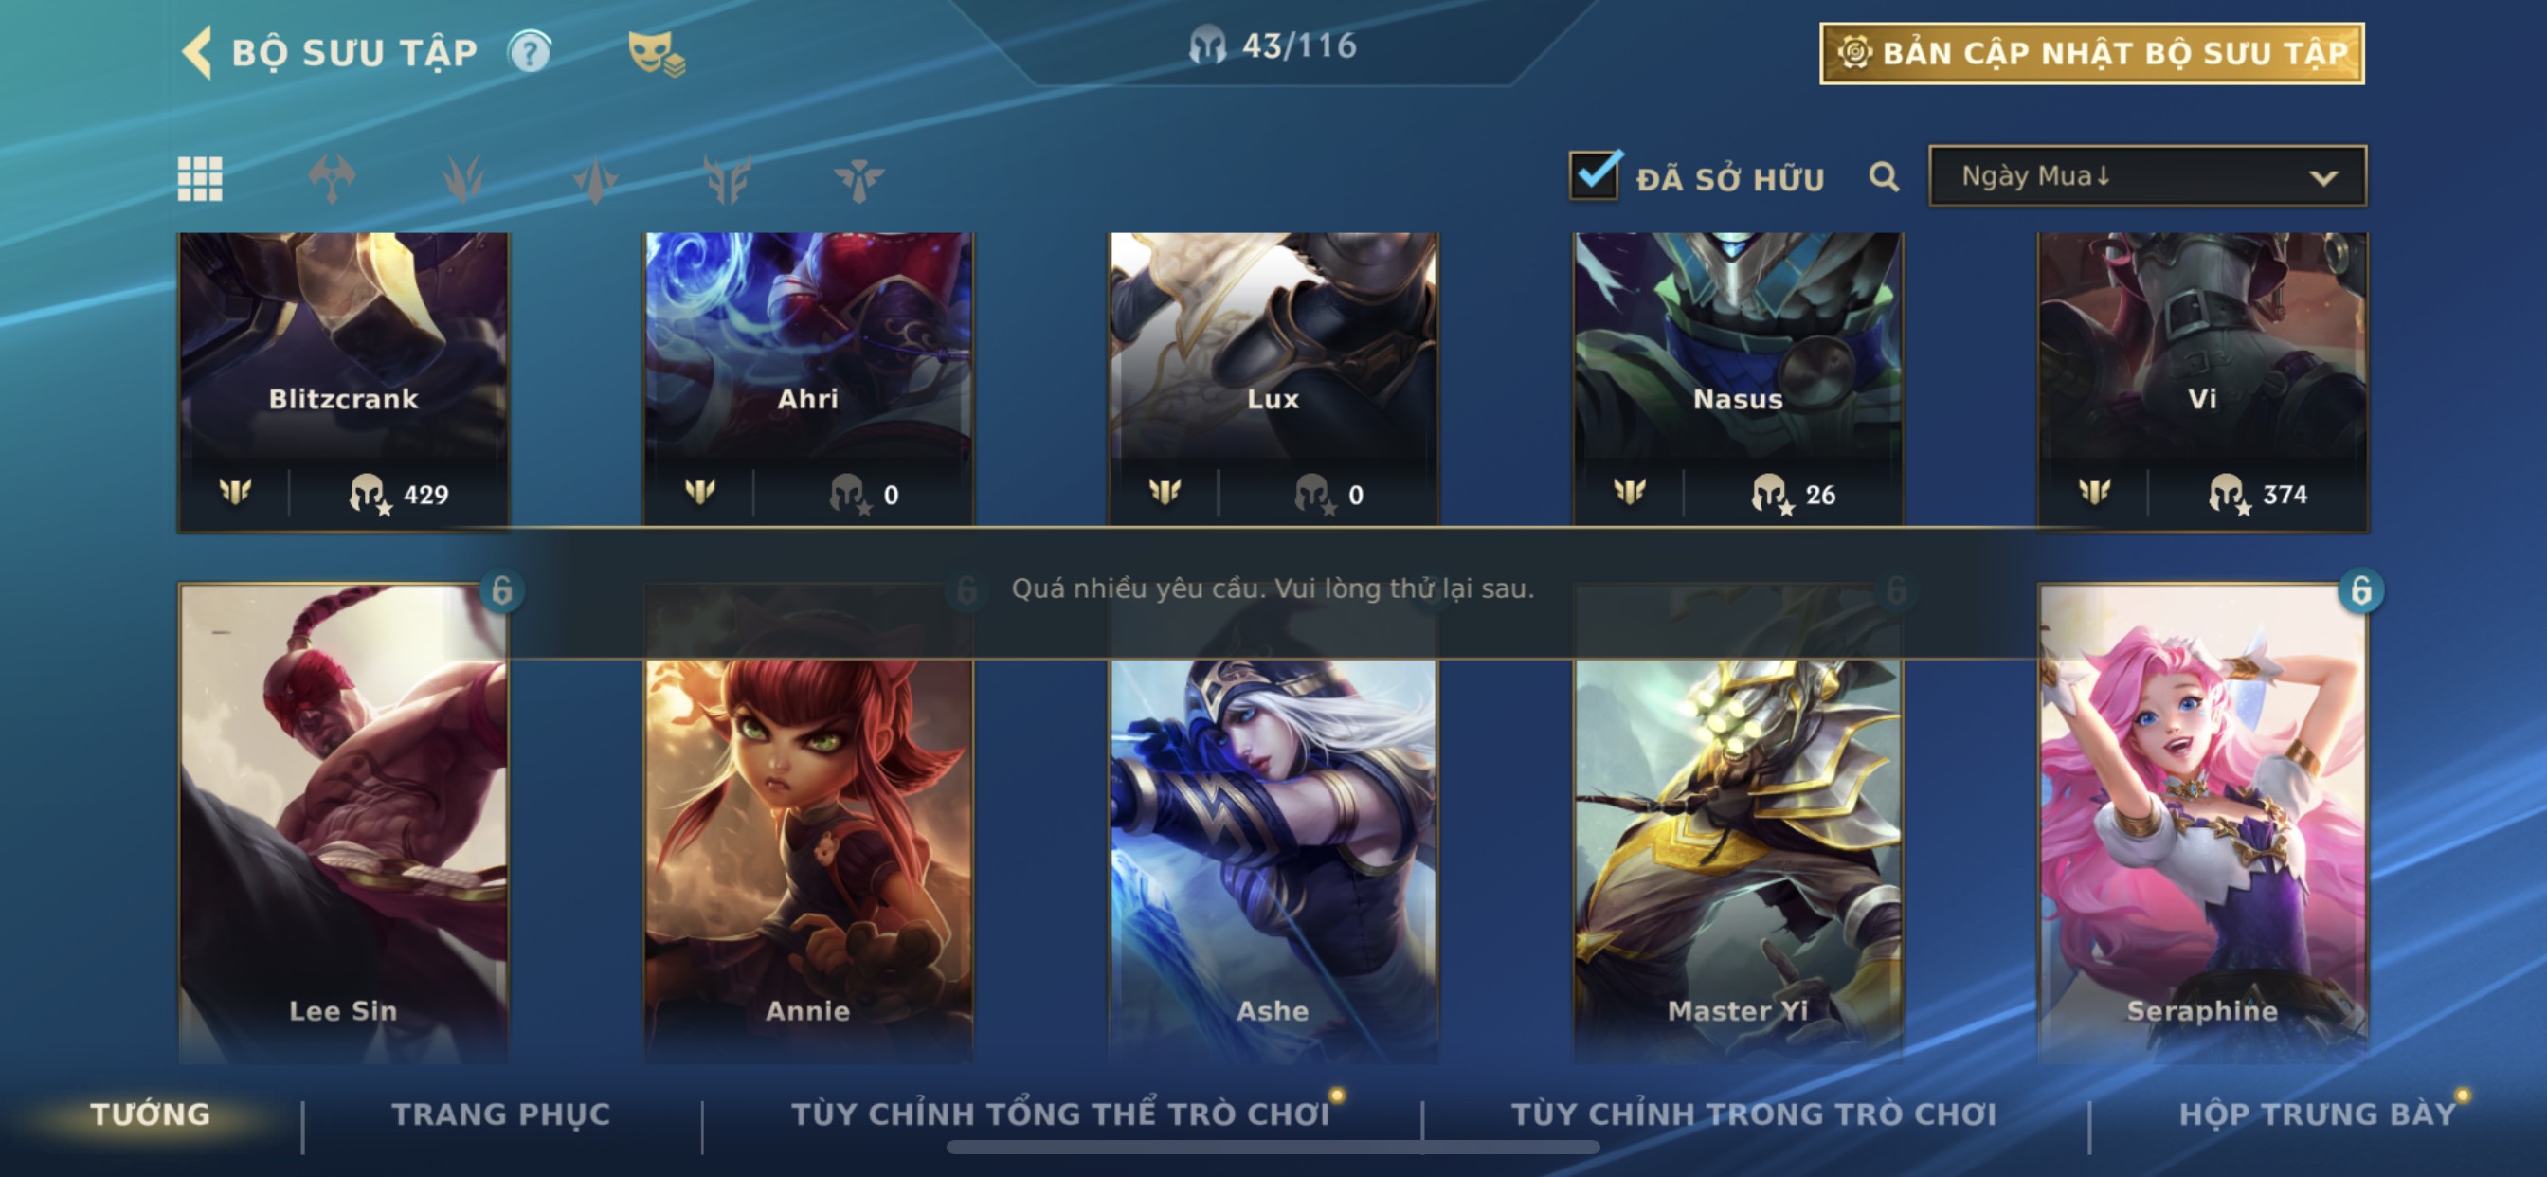Uncheck the Đã Sở Hữu checkbox
The height and width of the screenshot is (1177, 2547).
click(x=1594, y=176)
